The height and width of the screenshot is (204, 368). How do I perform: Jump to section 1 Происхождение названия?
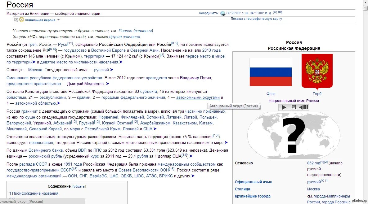click(34, 193)
